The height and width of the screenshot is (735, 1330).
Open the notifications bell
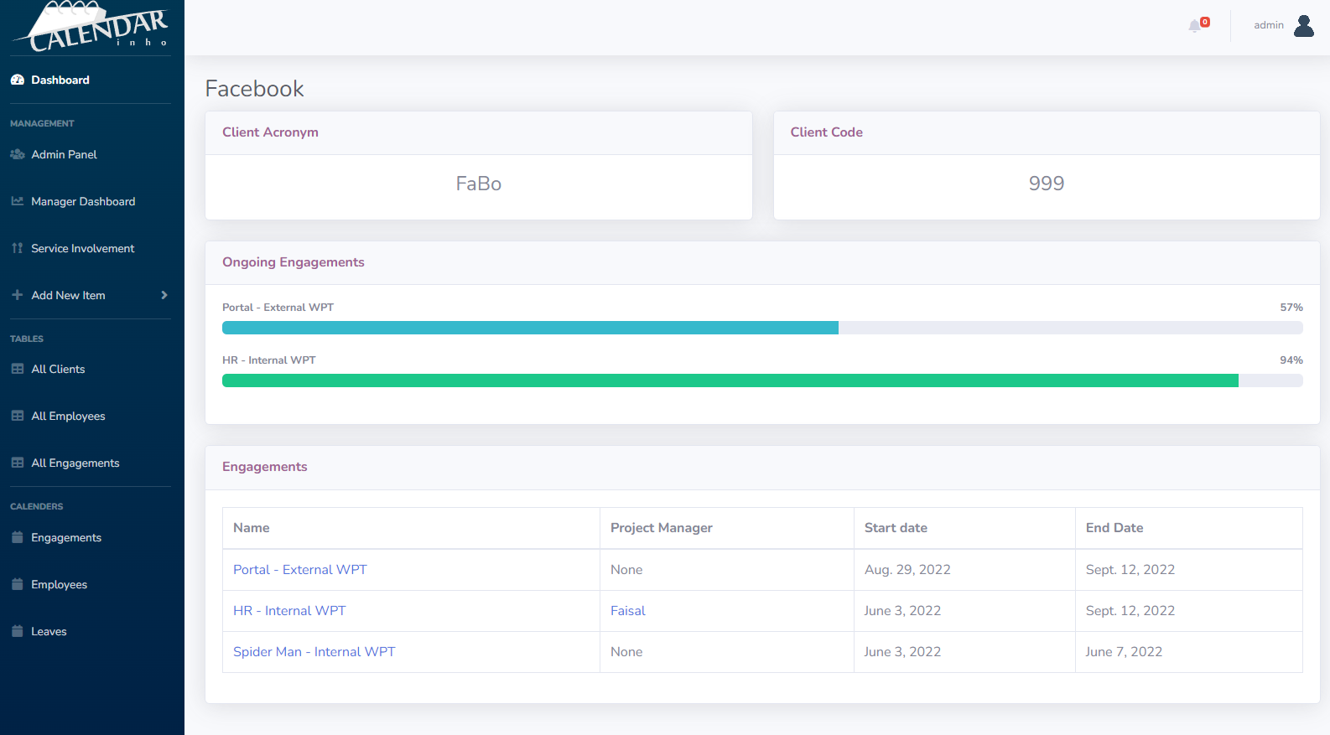(x=1195, y=26)
